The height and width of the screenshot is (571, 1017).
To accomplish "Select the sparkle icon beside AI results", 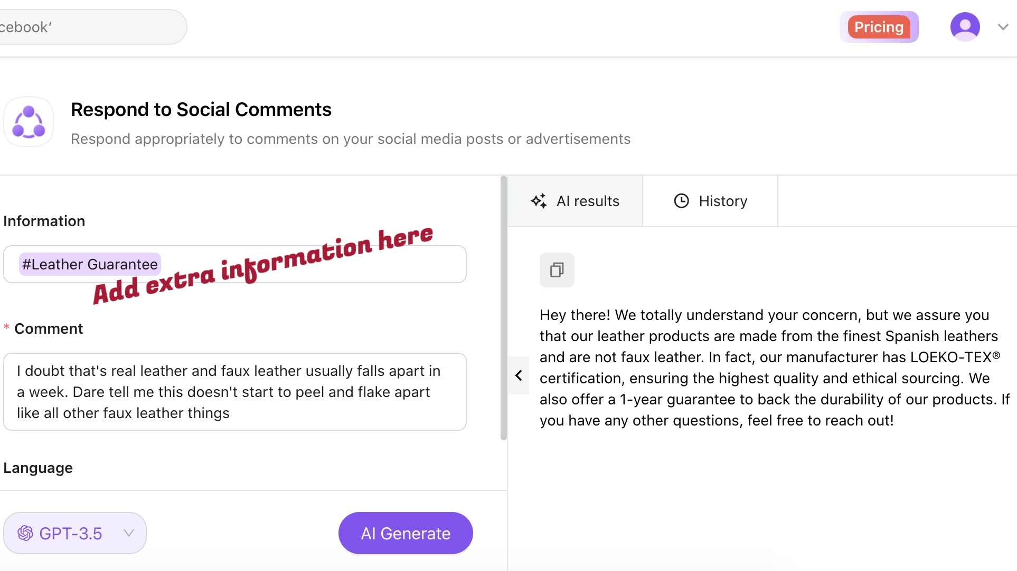I will tap(539, 201).
